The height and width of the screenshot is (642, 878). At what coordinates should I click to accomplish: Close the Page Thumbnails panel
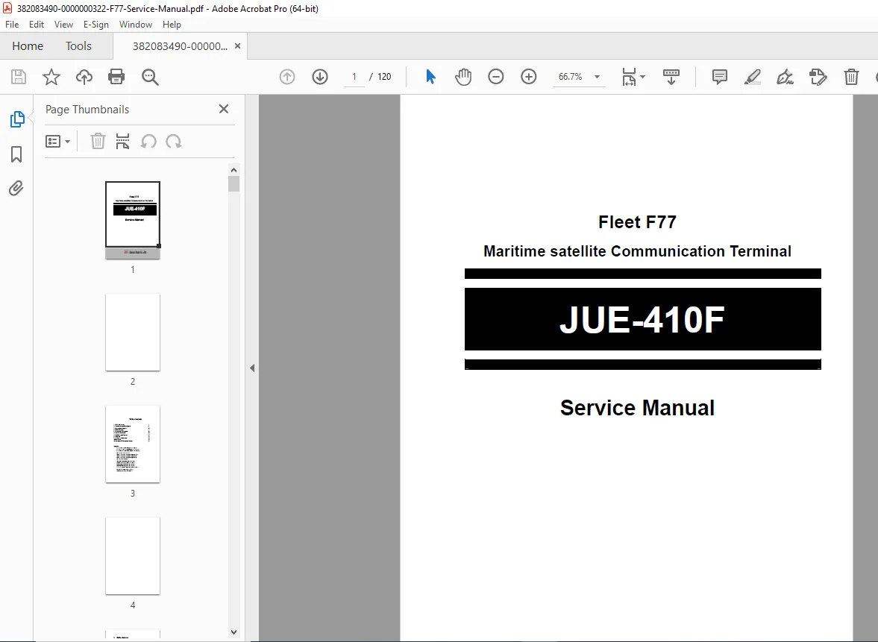coord(224,109)
